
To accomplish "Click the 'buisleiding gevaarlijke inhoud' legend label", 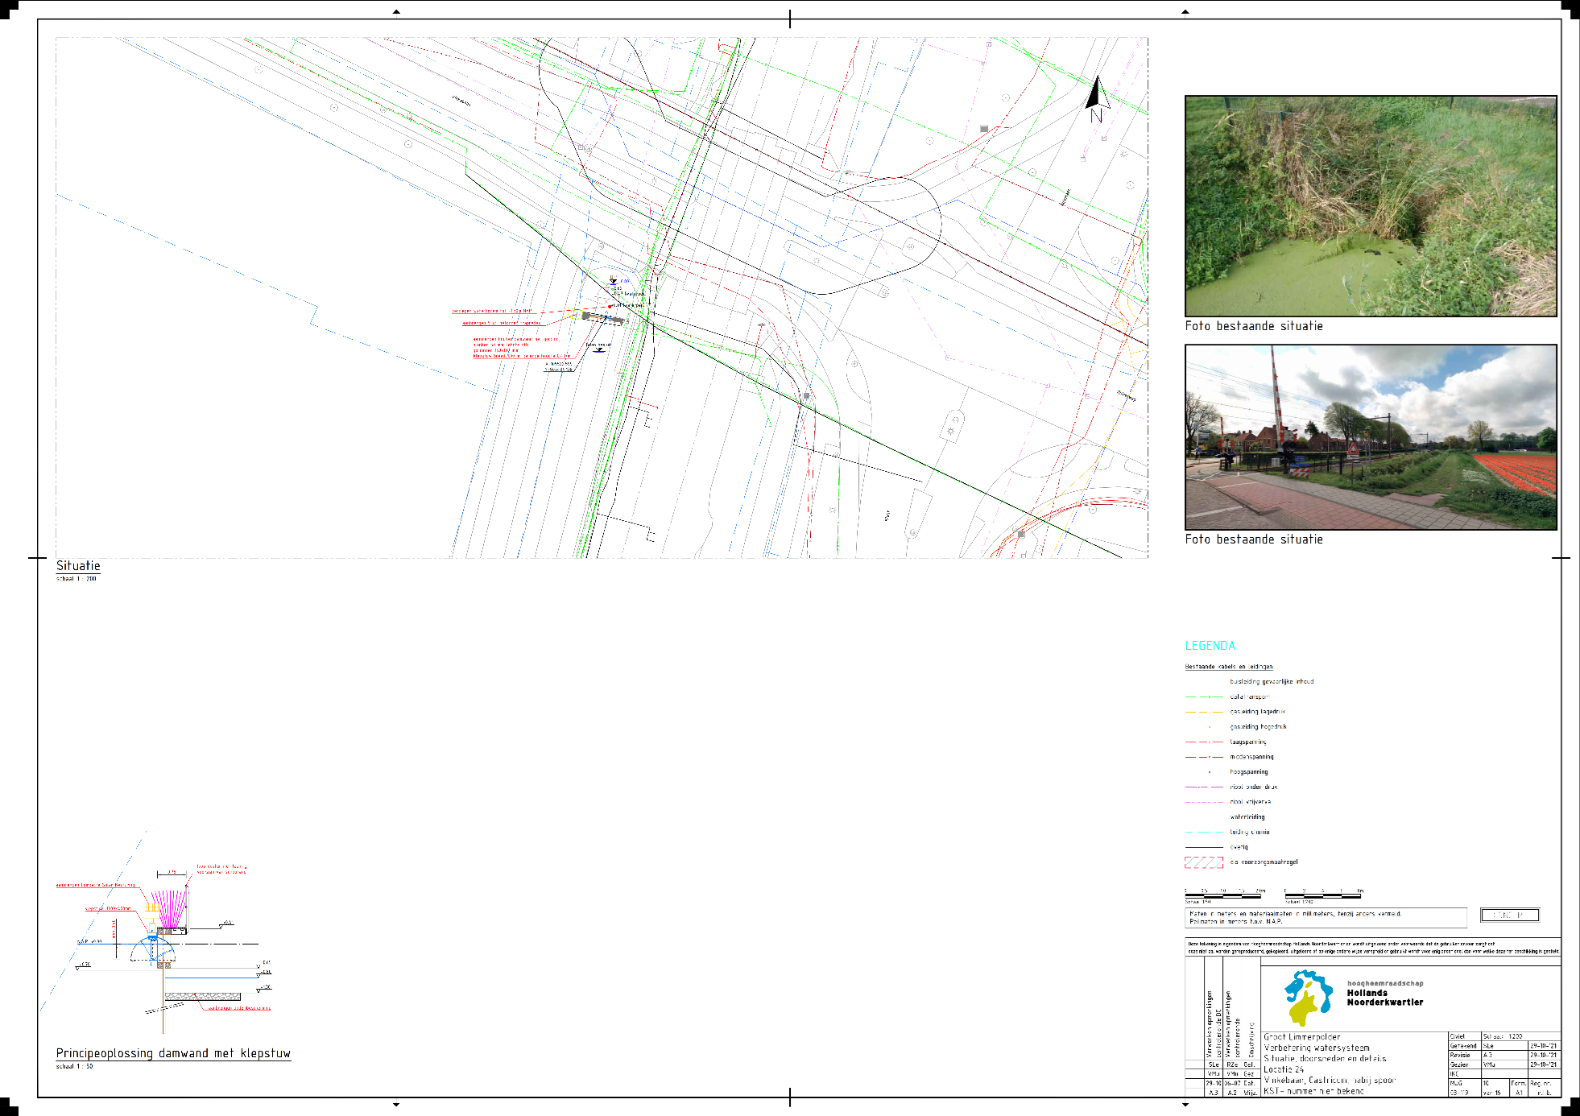I will 1272,681.
